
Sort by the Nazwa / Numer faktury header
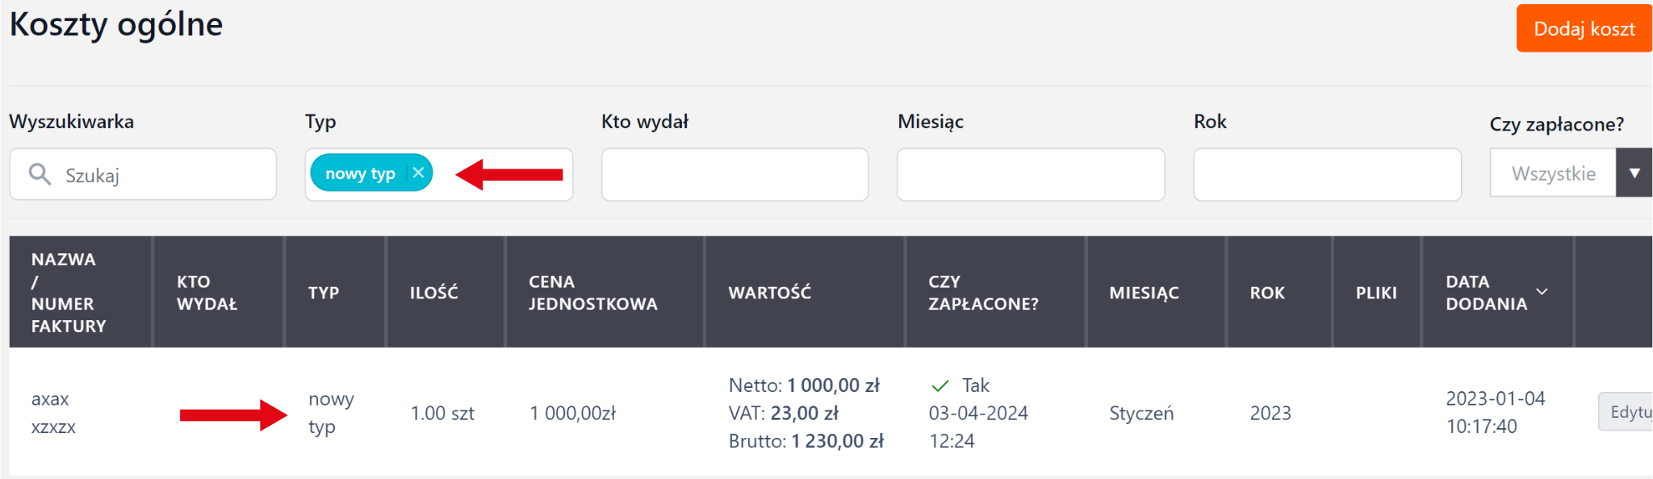pyautogui.click(x=69, y=293)
